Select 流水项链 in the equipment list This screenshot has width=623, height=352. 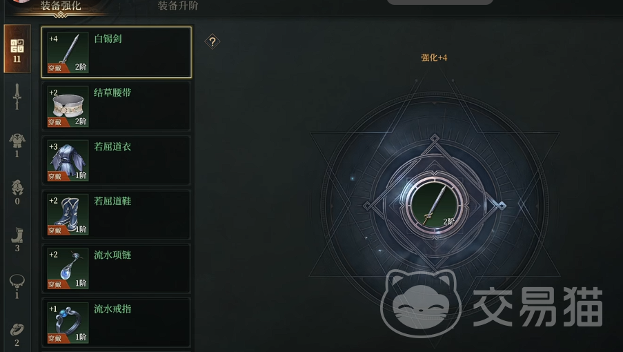[x=117, y=268]
